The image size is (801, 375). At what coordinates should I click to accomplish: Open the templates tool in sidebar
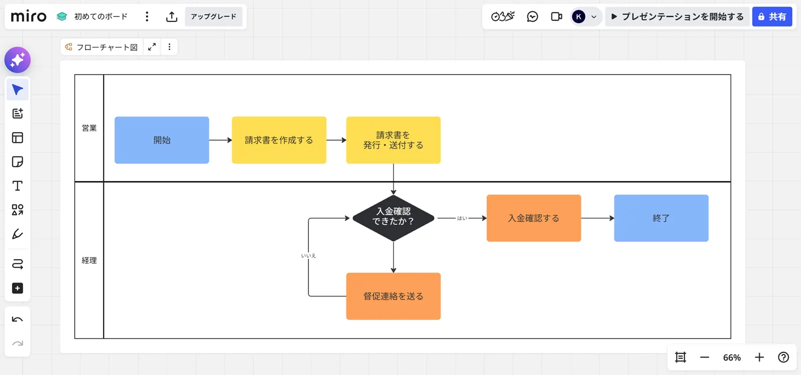18,137
